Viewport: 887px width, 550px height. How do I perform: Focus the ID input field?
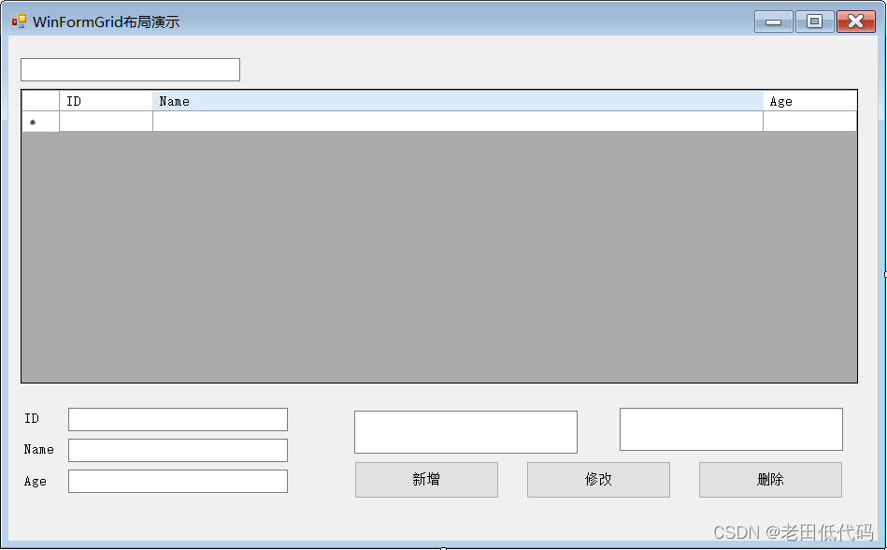point(179,419)
